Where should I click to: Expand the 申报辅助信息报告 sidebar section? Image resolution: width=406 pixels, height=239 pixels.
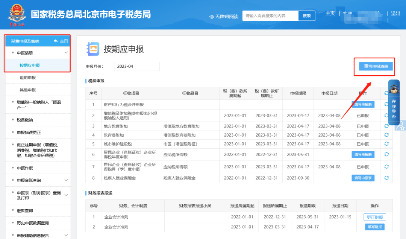click(66, 235)
